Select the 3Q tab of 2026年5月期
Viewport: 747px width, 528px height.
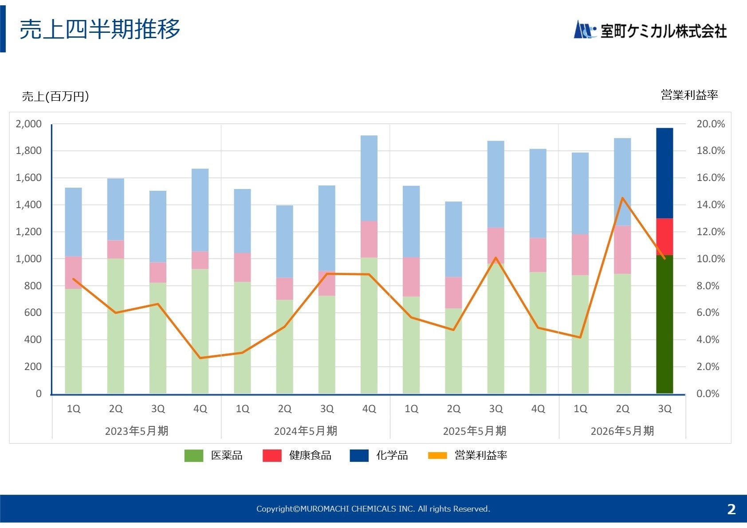664,409
